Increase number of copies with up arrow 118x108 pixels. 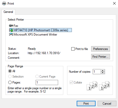click(103, 71)
